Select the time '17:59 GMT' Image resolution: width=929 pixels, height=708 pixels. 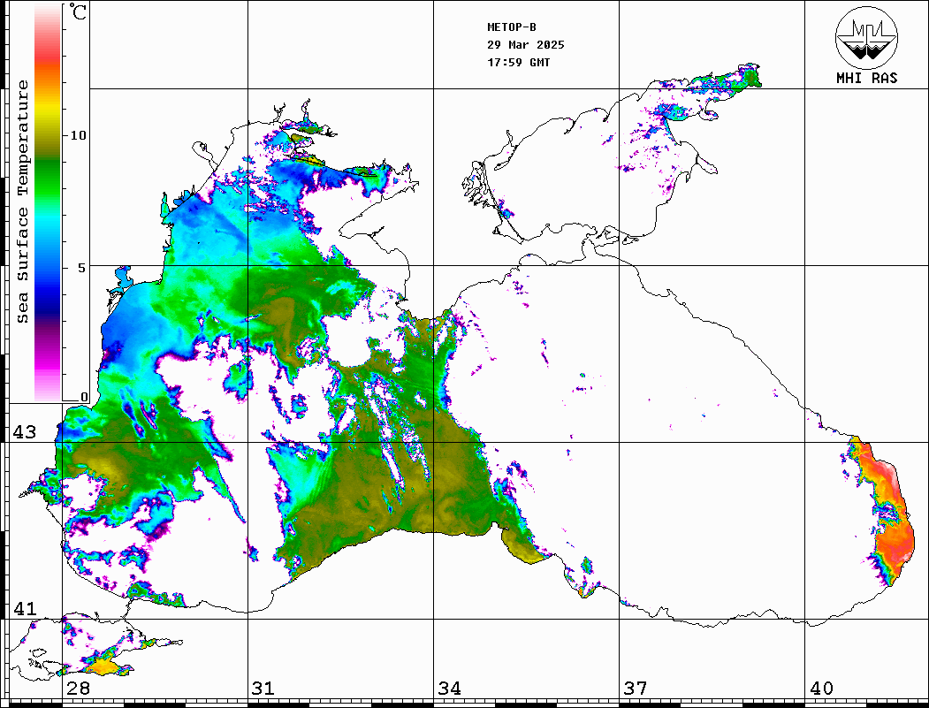click(518, 62)
